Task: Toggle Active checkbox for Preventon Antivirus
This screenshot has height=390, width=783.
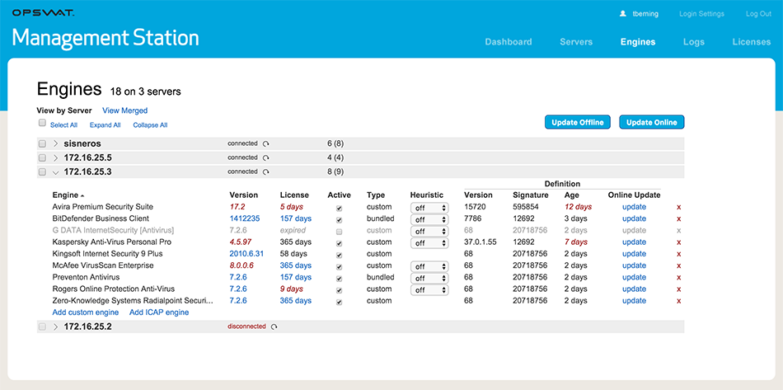Action: click(x=339, y=279)
